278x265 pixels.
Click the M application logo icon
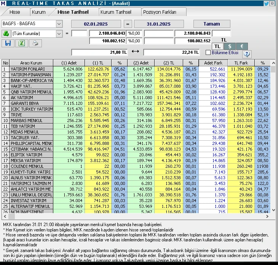pos(3,3)
